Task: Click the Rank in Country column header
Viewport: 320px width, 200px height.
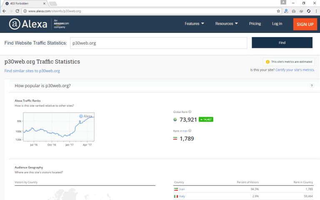Action: [x=303, y=182]
